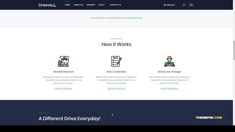Open the COURSES menu item
Image resolution: width=235 pixels, height=132 pixels.
91,5
